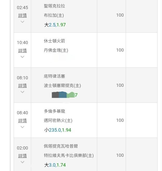The width and height of the screenshot is (162, 171).
Task: Select the 丹佛金塊(主) home team
Action: 56,50
